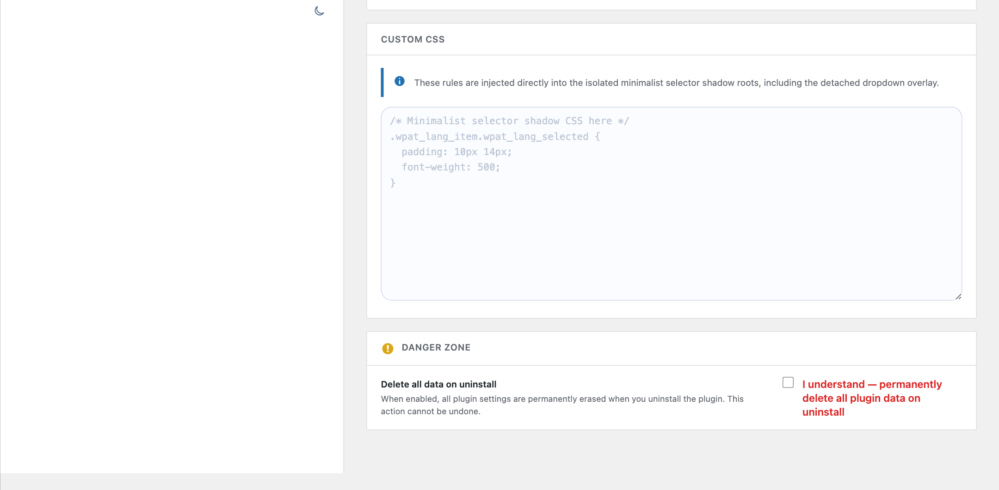Click the 'DANGER ZONE' section heading
Screen dimensions: 999x490
point(436,347)
